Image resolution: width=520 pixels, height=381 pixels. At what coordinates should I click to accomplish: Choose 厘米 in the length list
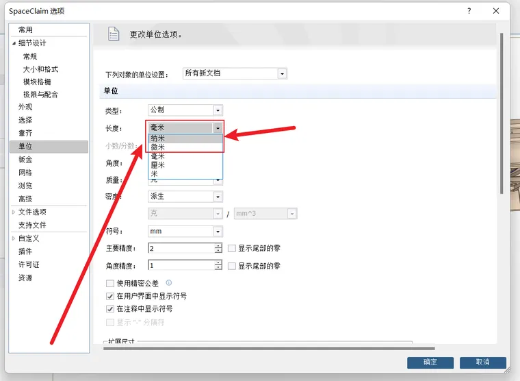click(185, 165)
